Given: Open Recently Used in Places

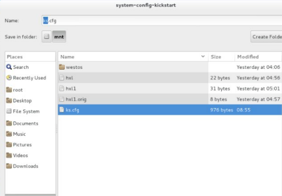Looking at the screenshot, I should pyautogui.click(x=29, y=78).
